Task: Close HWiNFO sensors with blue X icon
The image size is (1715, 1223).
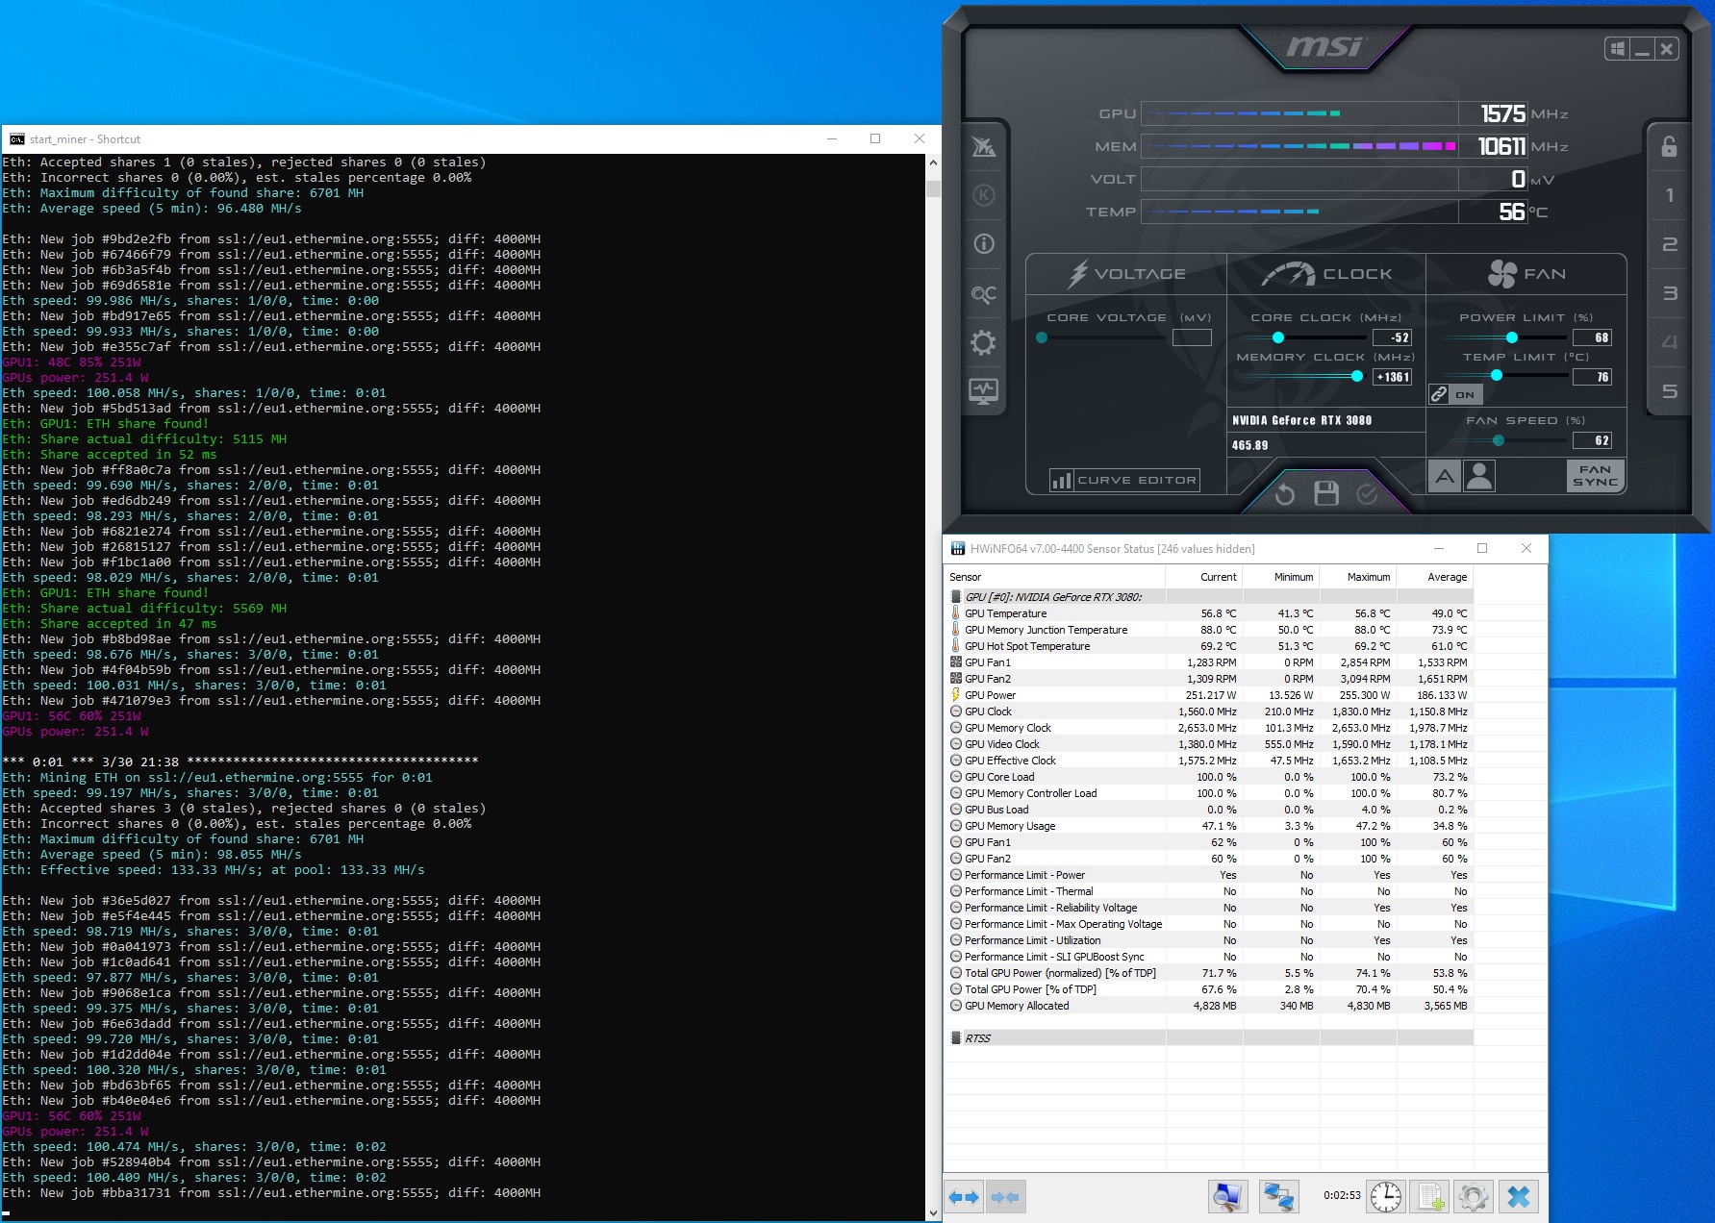Action: tap(1519, 1197)
